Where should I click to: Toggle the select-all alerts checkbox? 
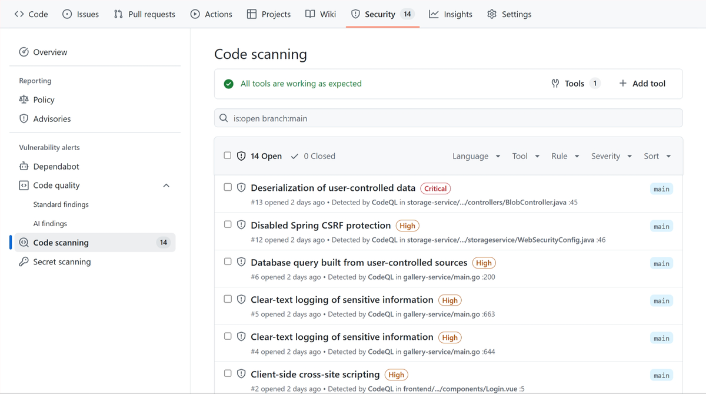point(228,155)
